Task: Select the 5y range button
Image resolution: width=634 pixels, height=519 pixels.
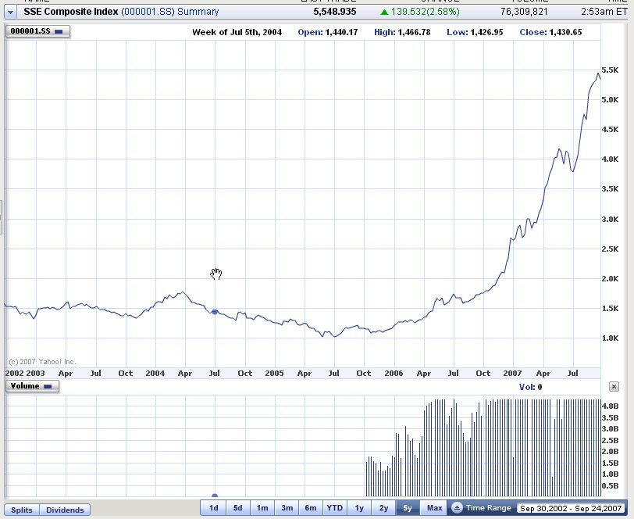Action: pos(408,507)
